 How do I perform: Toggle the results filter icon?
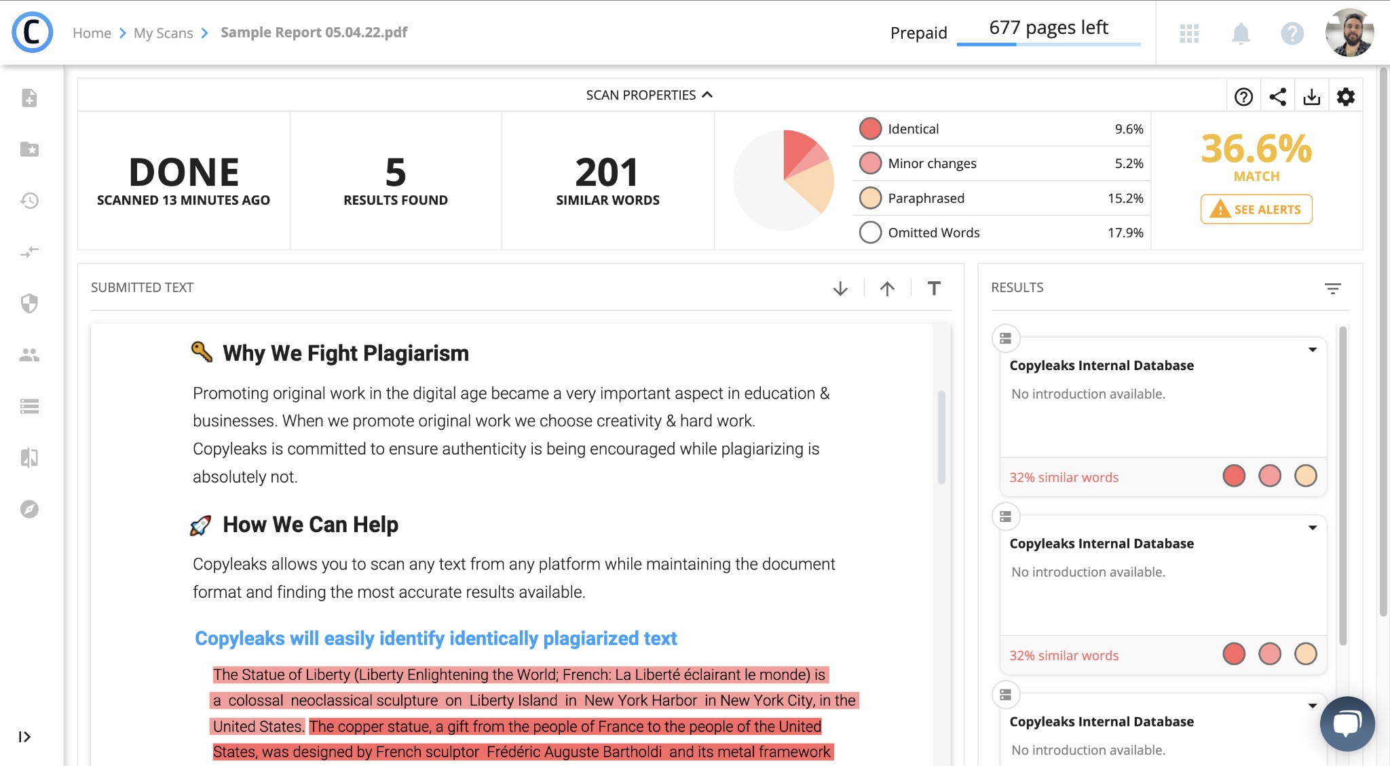point(1334,289)
